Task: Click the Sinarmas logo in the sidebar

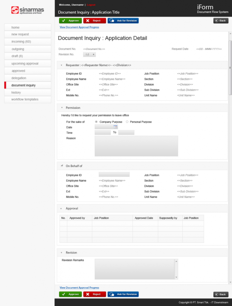Action: click(28, 10)
